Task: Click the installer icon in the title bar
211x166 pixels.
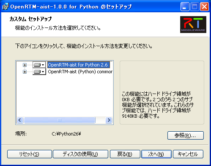Action: [x=5, y=6]
